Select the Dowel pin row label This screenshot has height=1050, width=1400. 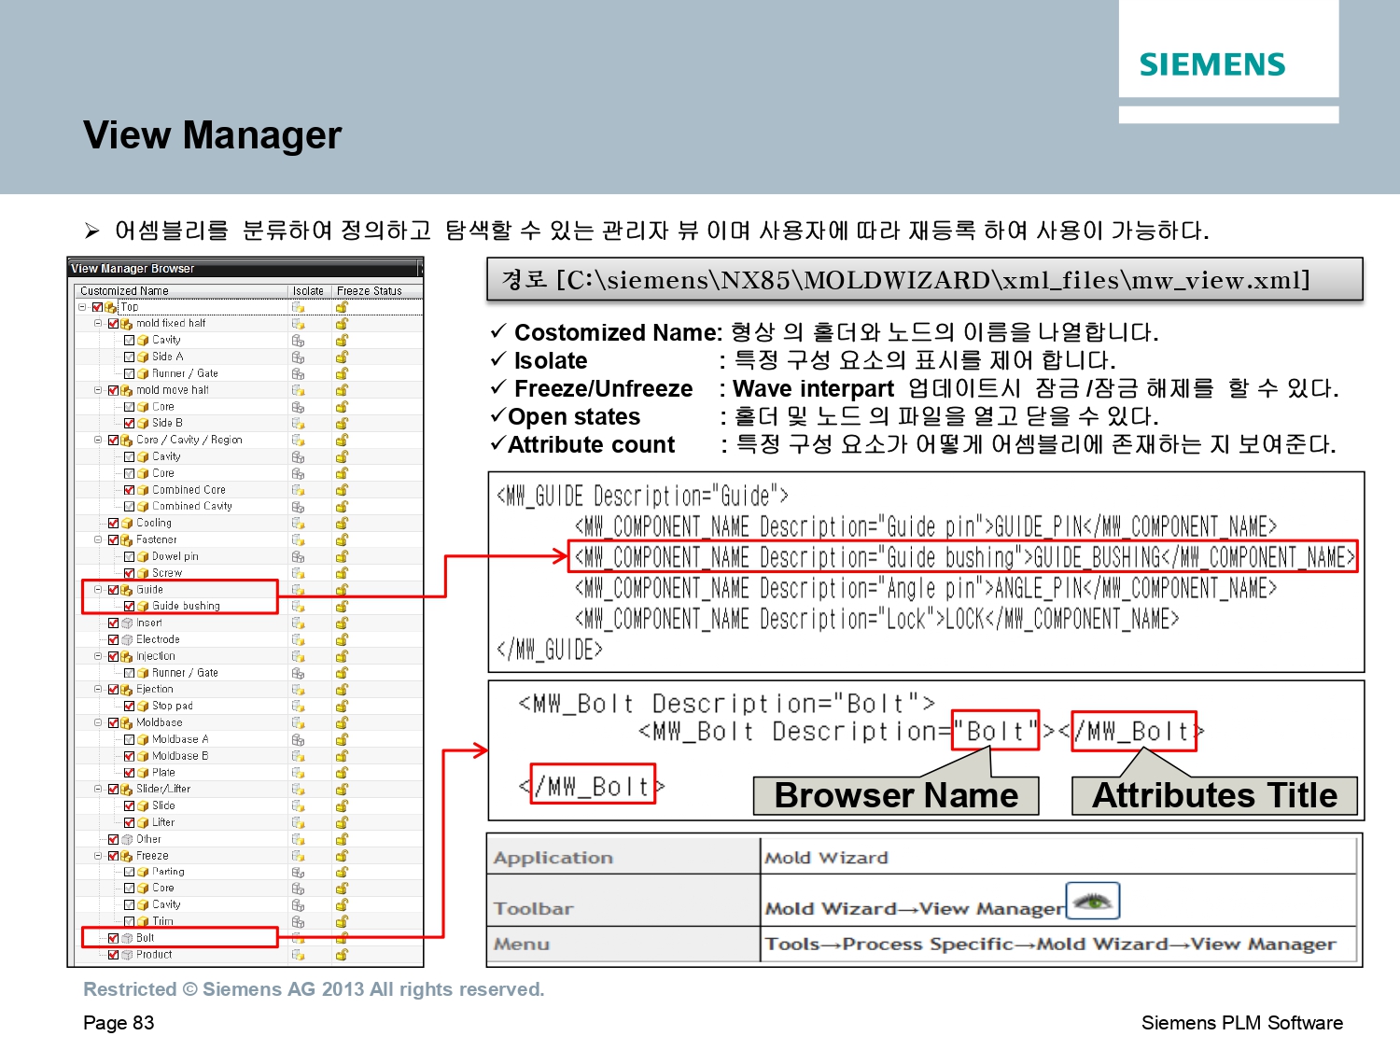coord(175,556)
